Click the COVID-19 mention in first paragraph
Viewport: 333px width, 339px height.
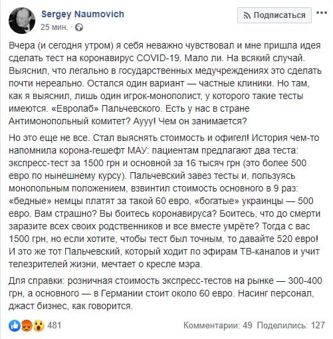(x=158, y=58)
